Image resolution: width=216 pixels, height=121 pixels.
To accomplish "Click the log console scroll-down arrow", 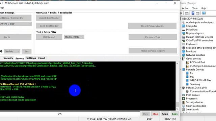I will click(177, 109).
